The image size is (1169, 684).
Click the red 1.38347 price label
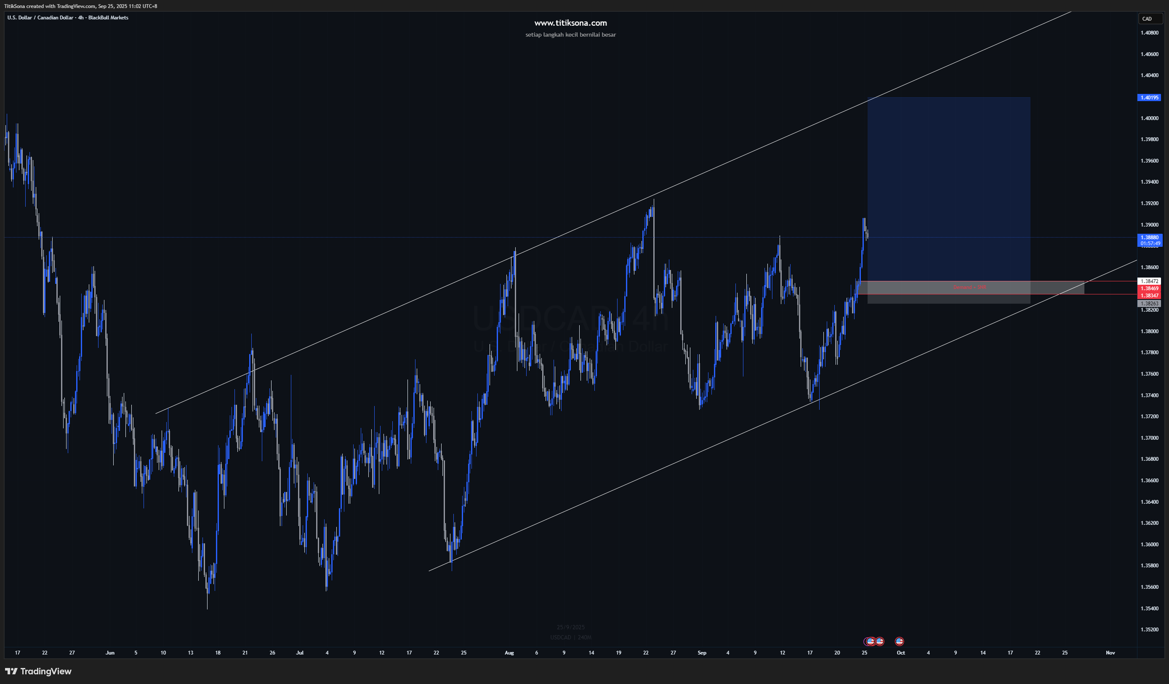click(1149, 296)
